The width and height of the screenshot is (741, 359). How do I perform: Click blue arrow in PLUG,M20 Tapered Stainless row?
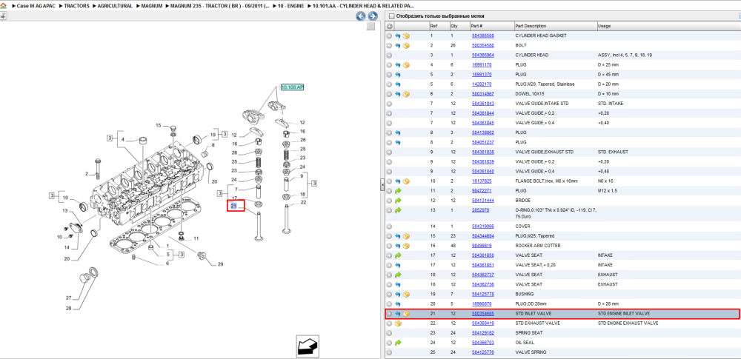398,84
